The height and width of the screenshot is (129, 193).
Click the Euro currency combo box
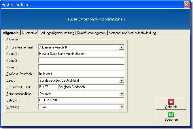81,107
